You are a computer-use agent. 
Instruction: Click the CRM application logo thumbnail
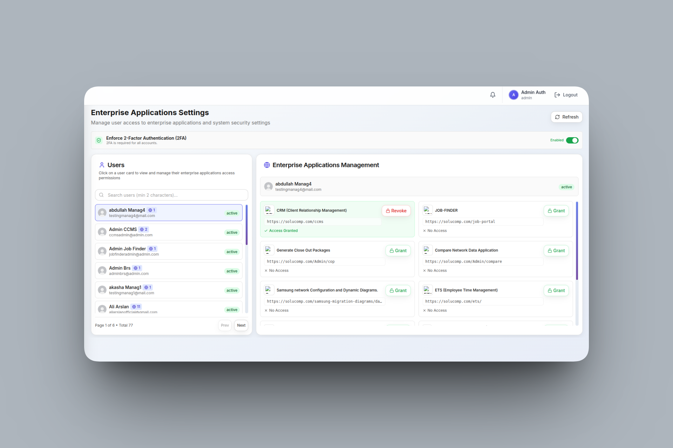click(269, 210)
